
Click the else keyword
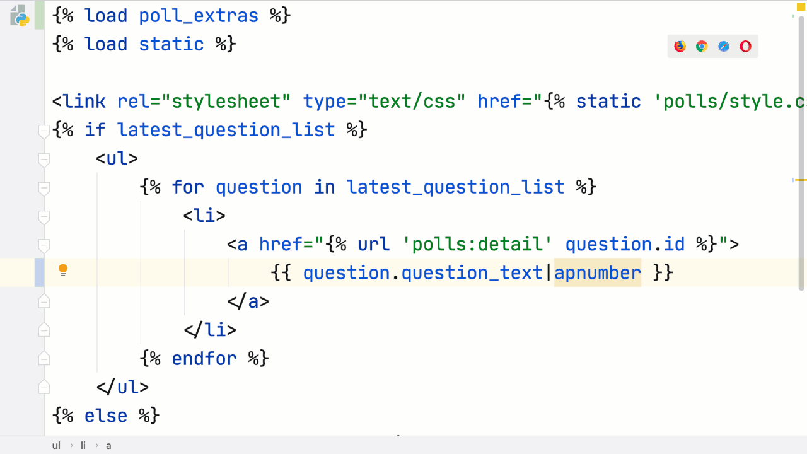pos(107,416)
